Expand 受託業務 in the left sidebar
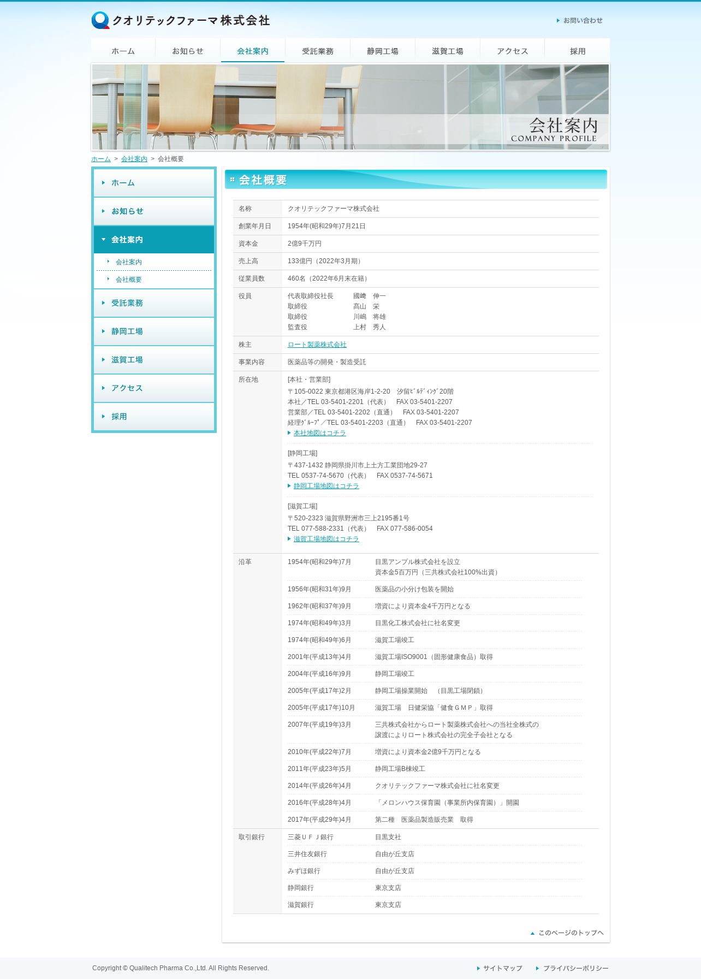This screenshot has width=701, height=979. 154,303
